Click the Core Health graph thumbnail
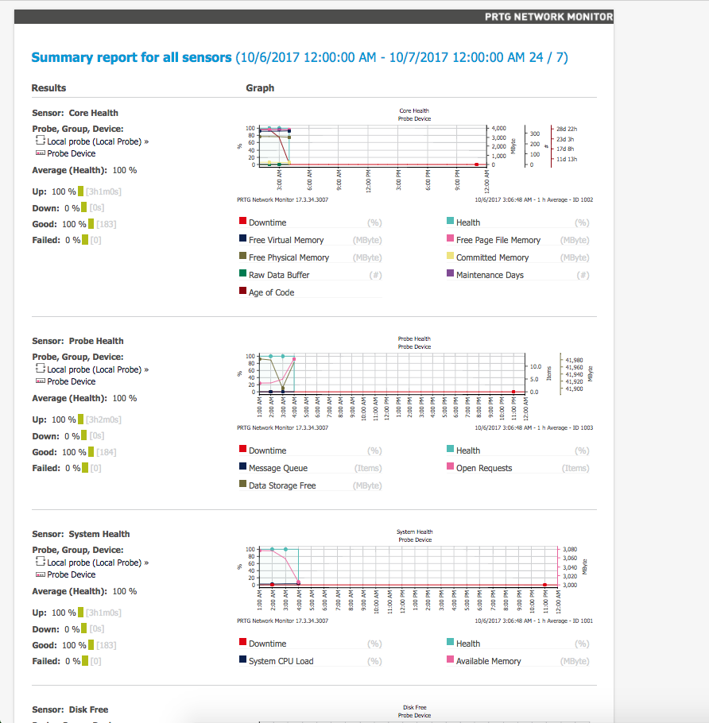Screen dimensions: 709x723 [x=415, y=155]
